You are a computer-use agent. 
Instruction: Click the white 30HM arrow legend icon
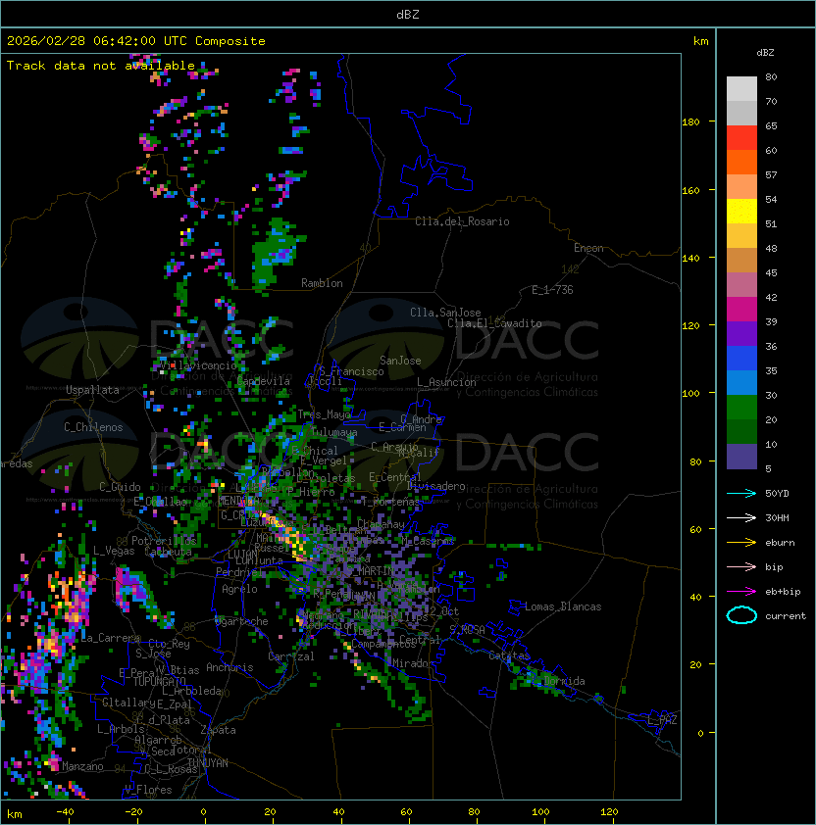(741, 517)
